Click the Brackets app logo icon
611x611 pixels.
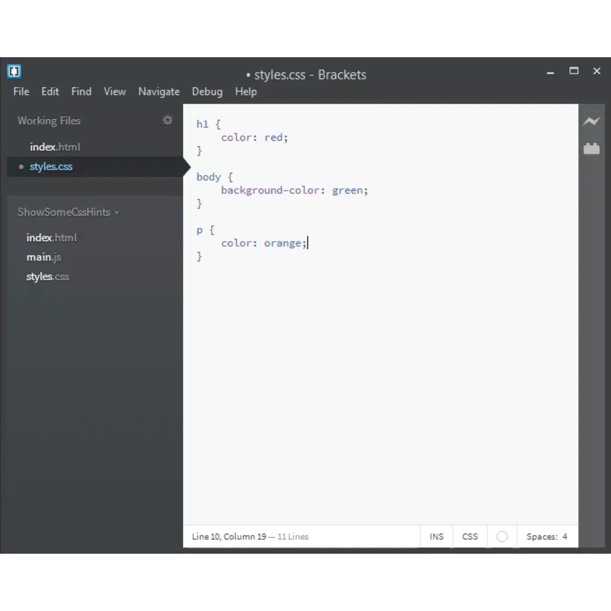pos(14,72)
